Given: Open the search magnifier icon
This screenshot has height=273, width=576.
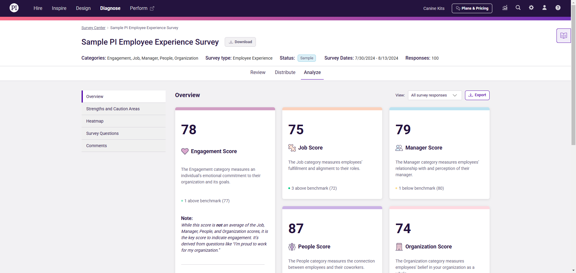Looking at the screenshot, I should 518,8.
